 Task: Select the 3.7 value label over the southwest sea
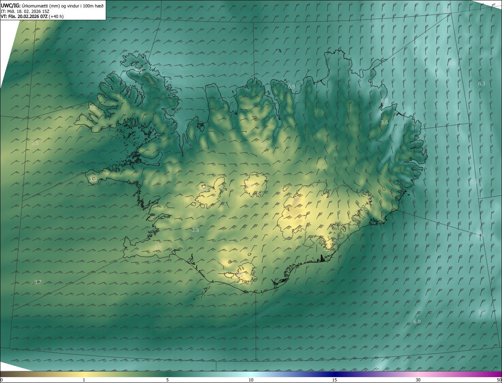point(38,282)
